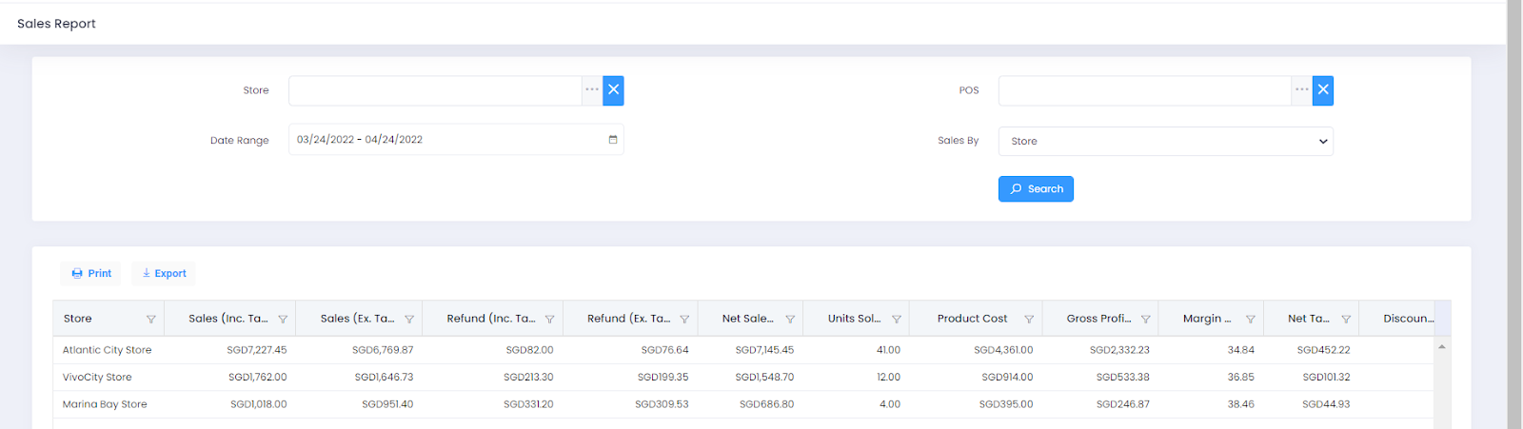
Task: Click the Date Range input field
Action: pyautogui.click(x=447, y=140)
